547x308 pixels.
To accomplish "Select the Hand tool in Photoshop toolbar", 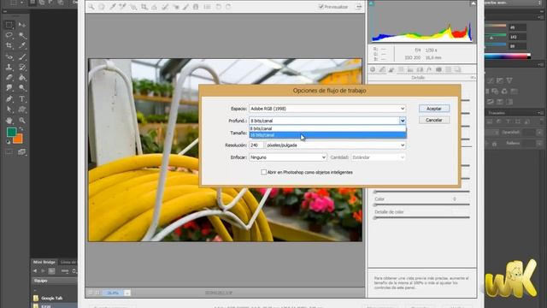I will (9, 121).
